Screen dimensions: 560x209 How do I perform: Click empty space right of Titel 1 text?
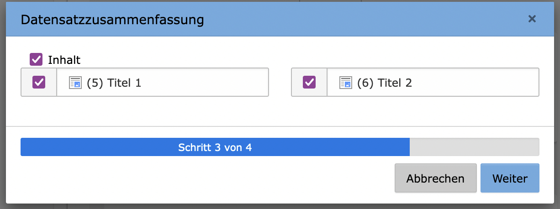[206, 83]
